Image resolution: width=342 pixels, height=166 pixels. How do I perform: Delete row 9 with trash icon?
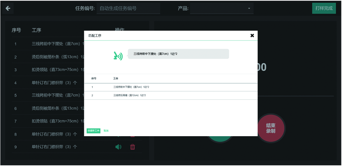tap(133, 147)
